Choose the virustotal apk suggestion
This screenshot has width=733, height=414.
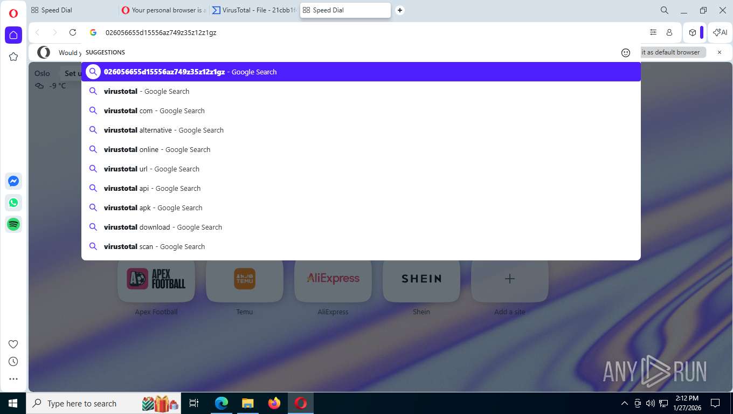(361, 208)
